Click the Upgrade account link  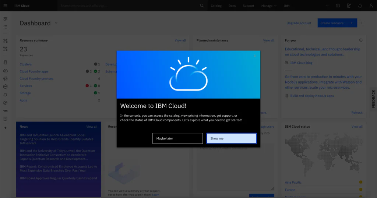(x=299, y=23)
